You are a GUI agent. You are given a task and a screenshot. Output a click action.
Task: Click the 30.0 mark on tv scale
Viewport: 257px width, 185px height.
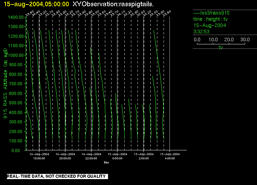pos(245,40)
